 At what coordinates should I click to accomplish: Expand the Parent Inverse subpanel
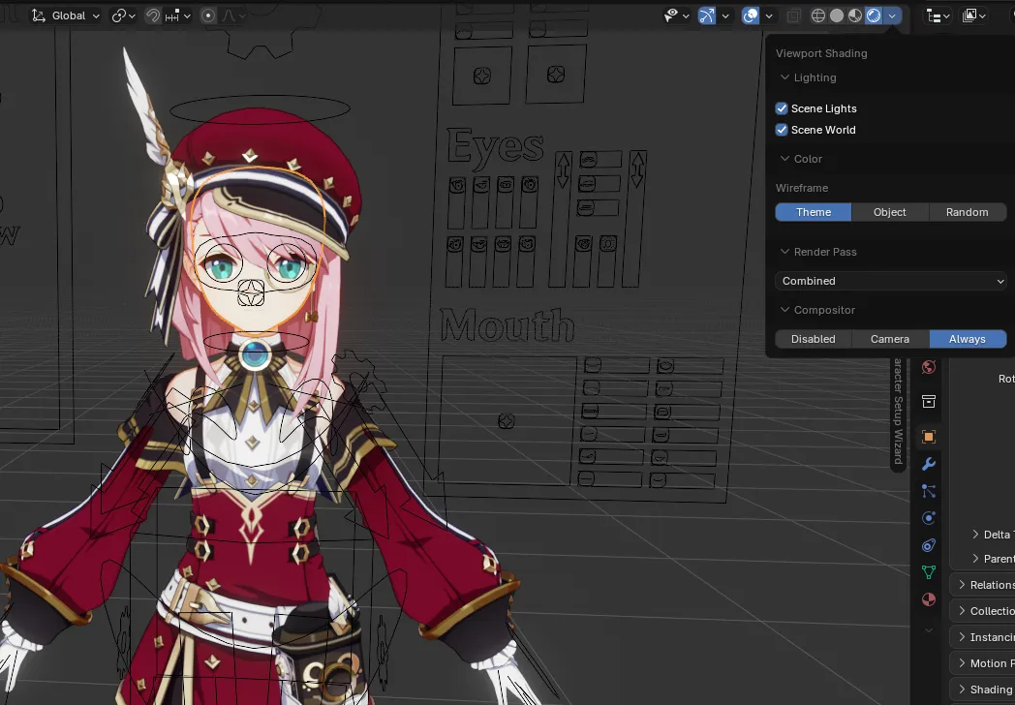point(993,559)
